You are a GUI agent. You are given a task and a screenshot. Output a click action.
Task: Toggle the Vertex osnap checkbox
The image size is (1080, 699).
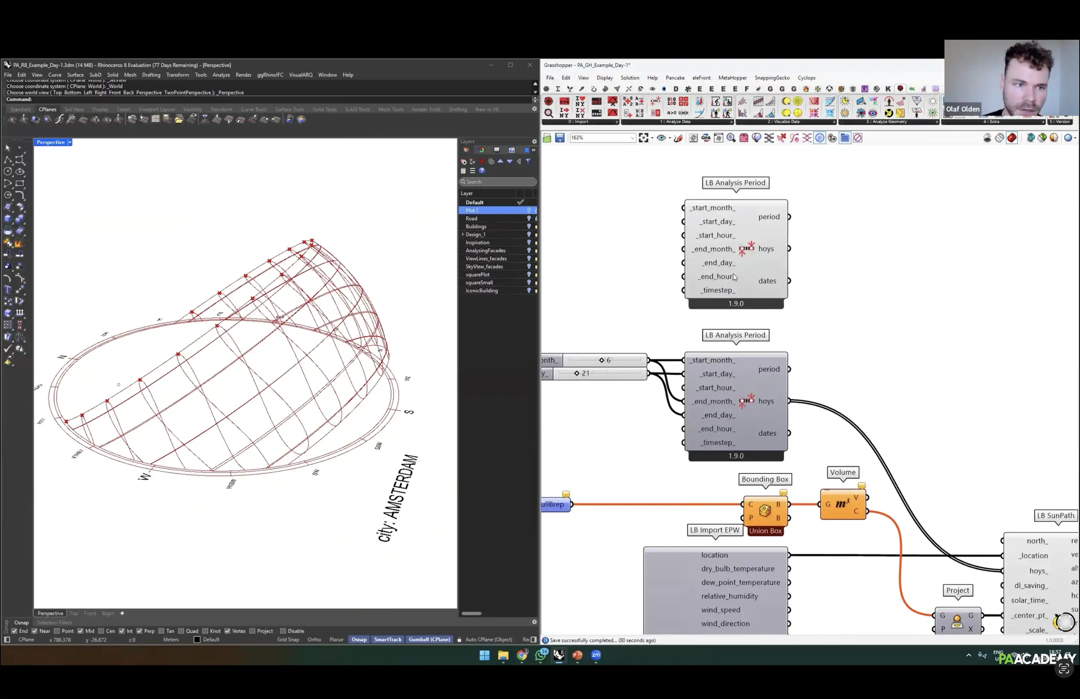click(227, 631)
